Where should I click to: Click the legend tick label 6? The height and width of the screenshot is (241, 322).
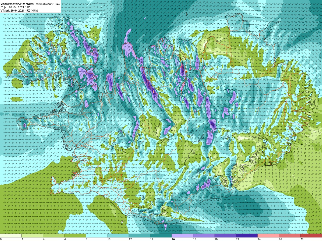pos(65,239)
